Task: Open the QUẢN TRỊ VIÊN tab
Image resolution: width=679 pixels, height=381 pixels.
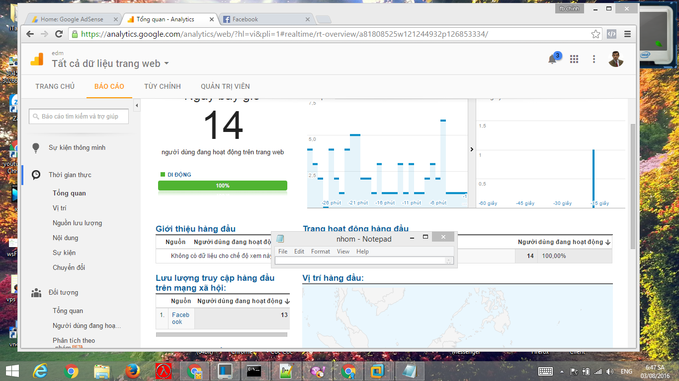Action: point(225,86)
